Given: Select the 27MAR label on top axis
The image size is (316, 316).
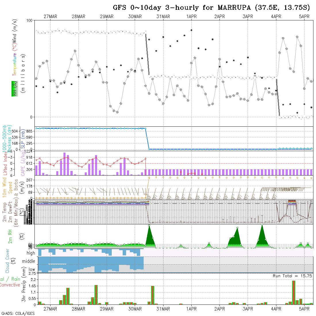Looking at the screenshot, I should (x=50, y=17).
